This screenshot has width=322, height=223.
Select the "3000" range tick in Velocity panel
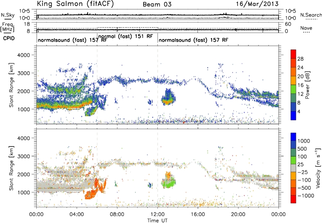click(x=23, y=156)
